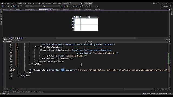Open the Document Outline side panel
Screen dimensions: 173x97
1,13
